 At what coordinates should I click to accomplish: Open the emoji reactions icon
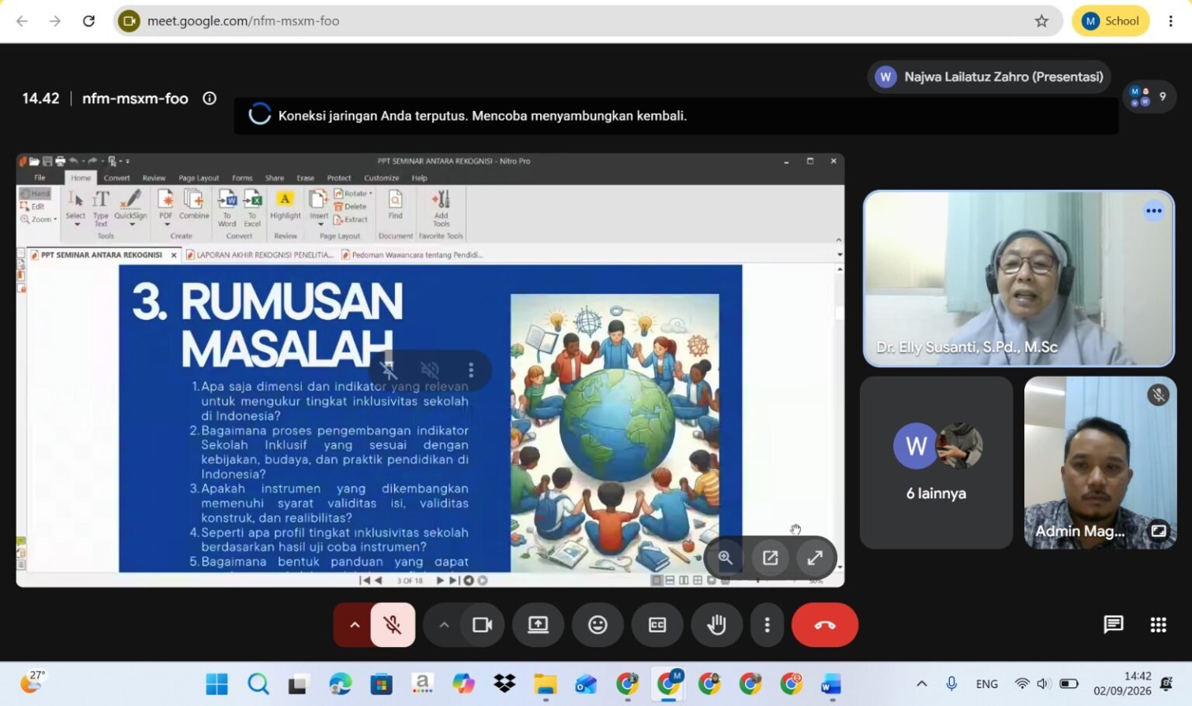point(598,625)
